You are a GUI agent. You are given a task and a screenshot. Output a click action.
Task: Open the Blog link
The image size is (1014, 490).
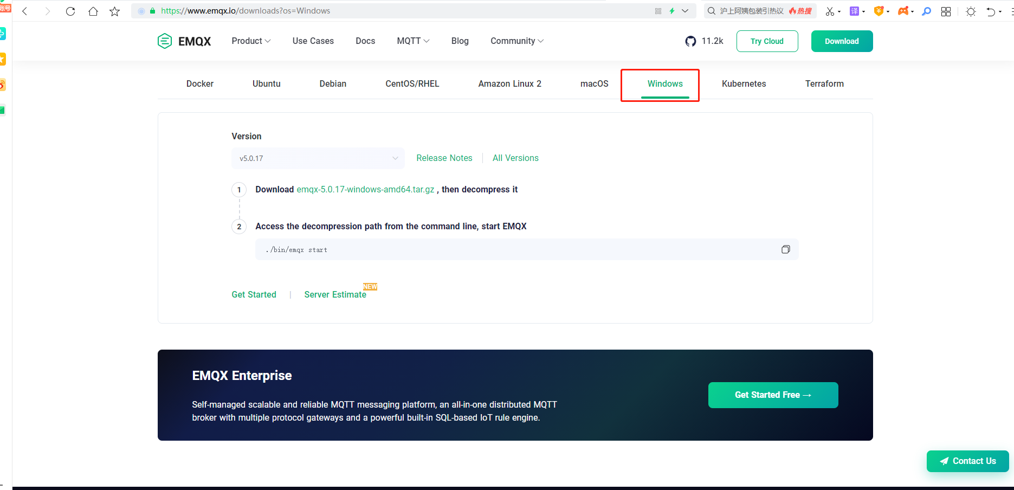(460, 41)
